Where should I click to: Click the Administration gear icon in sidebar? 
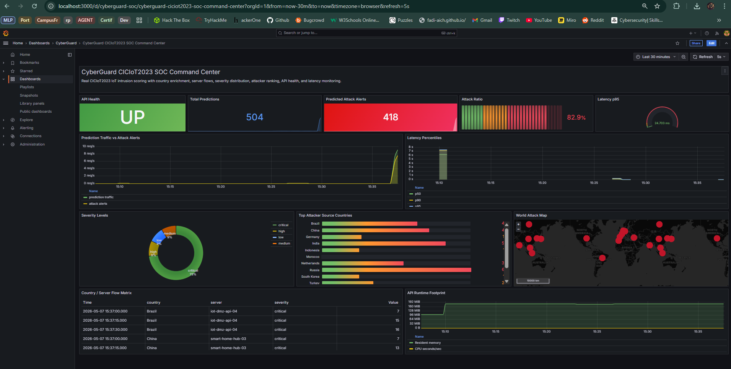pos(13,144)
